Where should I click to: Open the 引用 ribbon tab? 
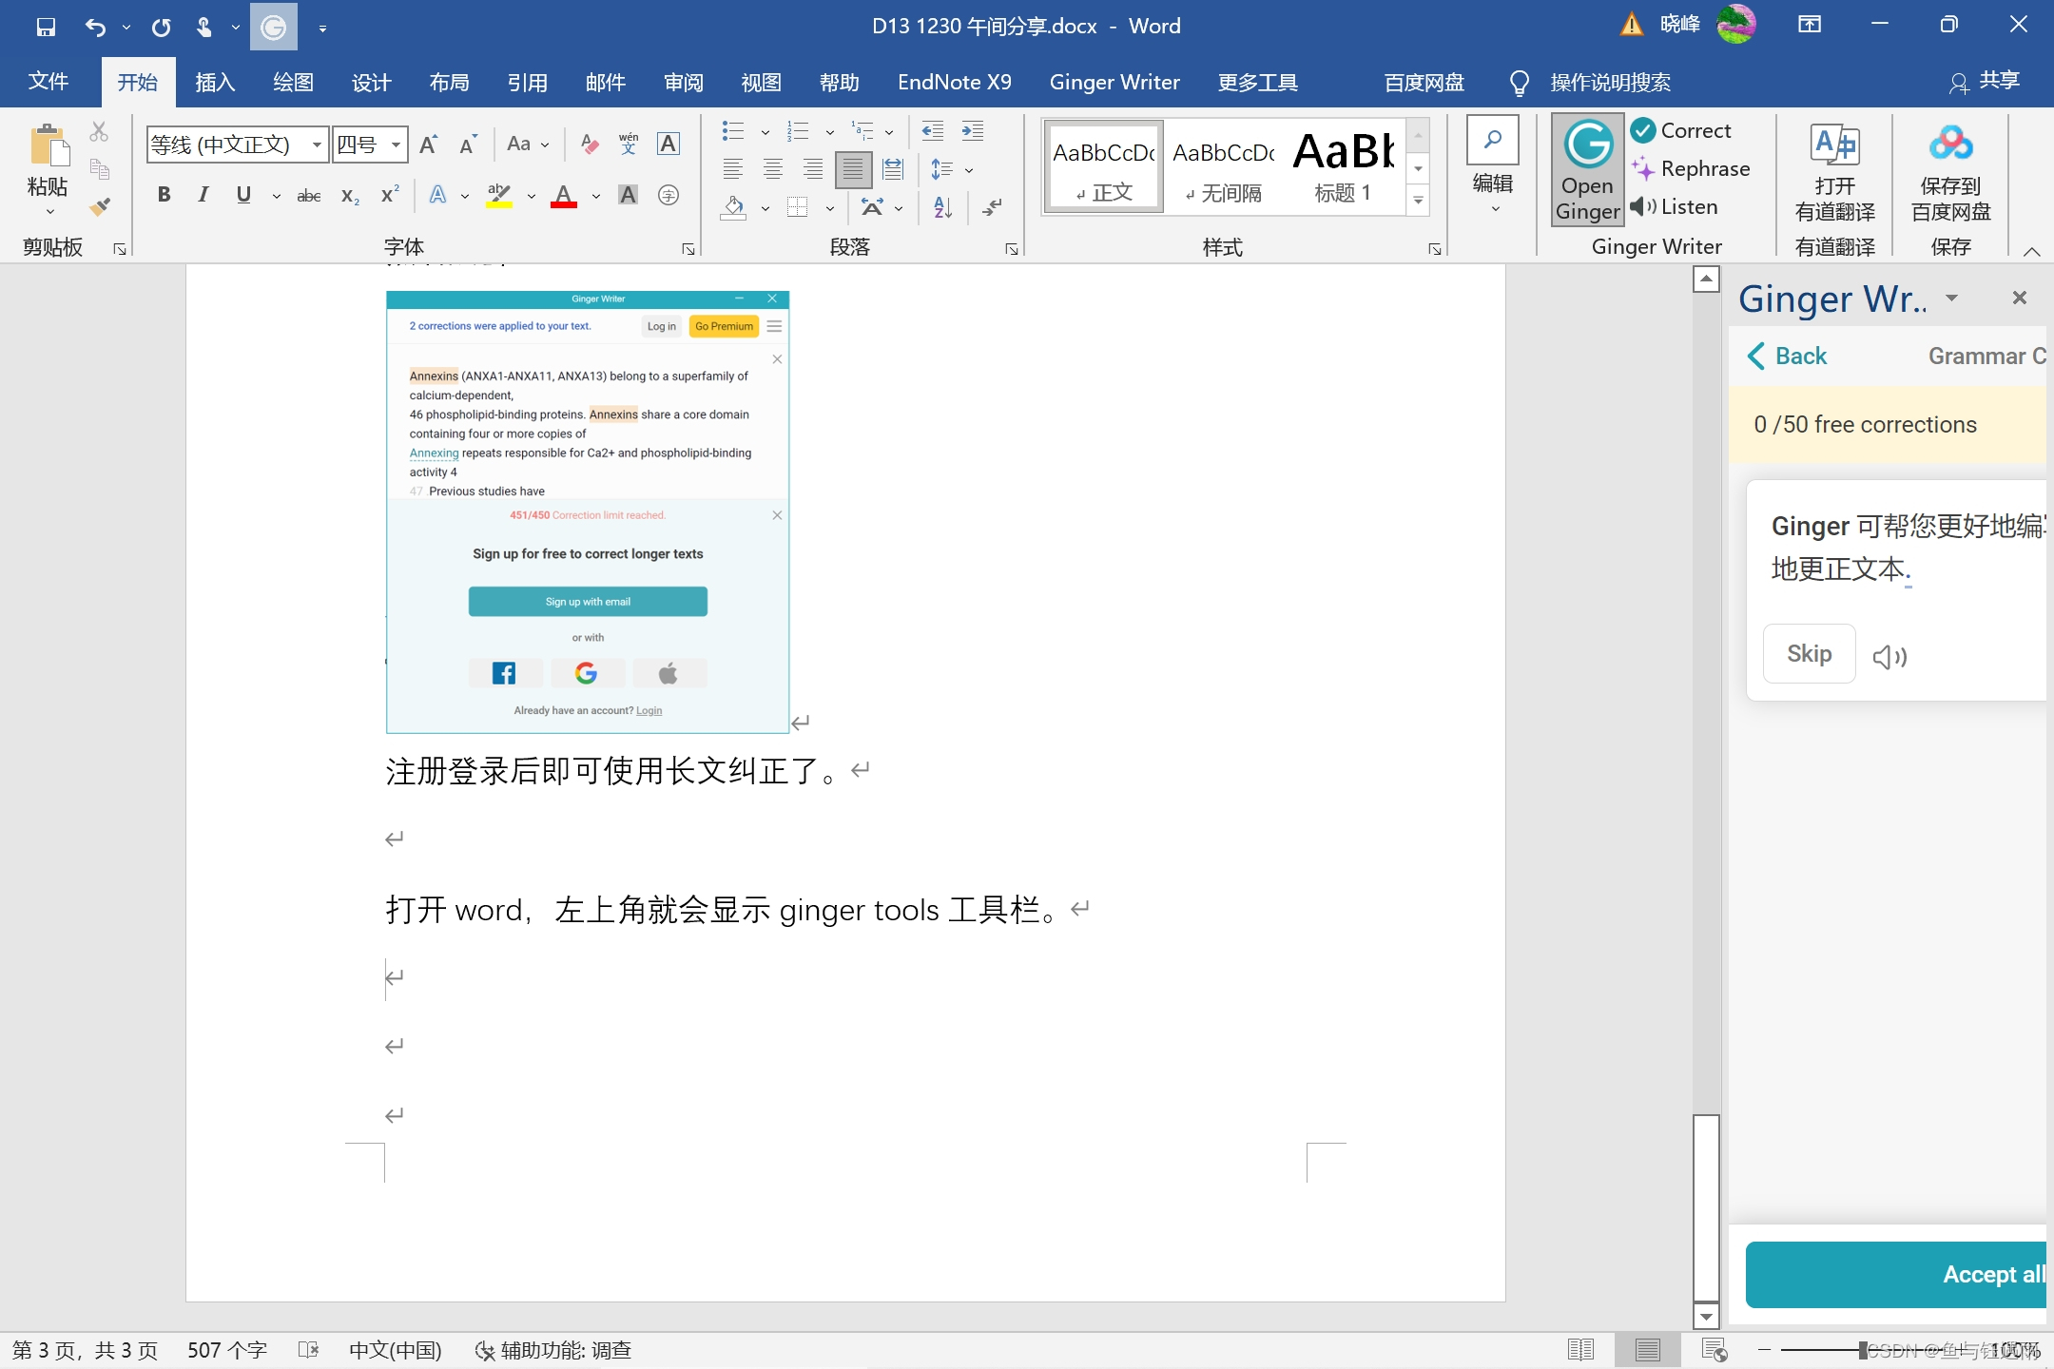526,81
